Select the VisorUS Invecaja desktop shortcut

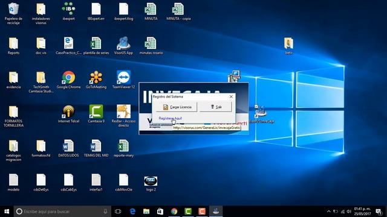click(261, 112)
